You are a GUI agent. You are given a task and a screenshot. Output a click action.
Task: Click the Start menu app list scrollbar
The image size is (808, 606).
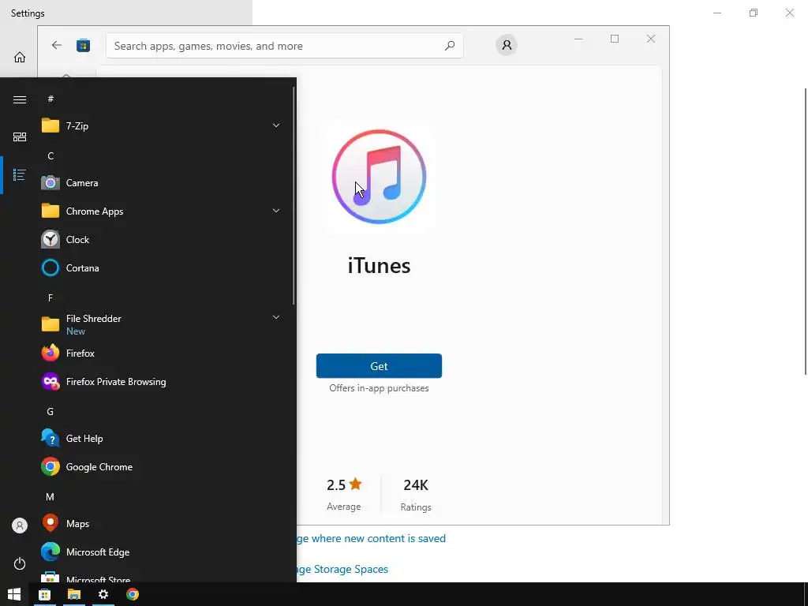coord(294,196)
